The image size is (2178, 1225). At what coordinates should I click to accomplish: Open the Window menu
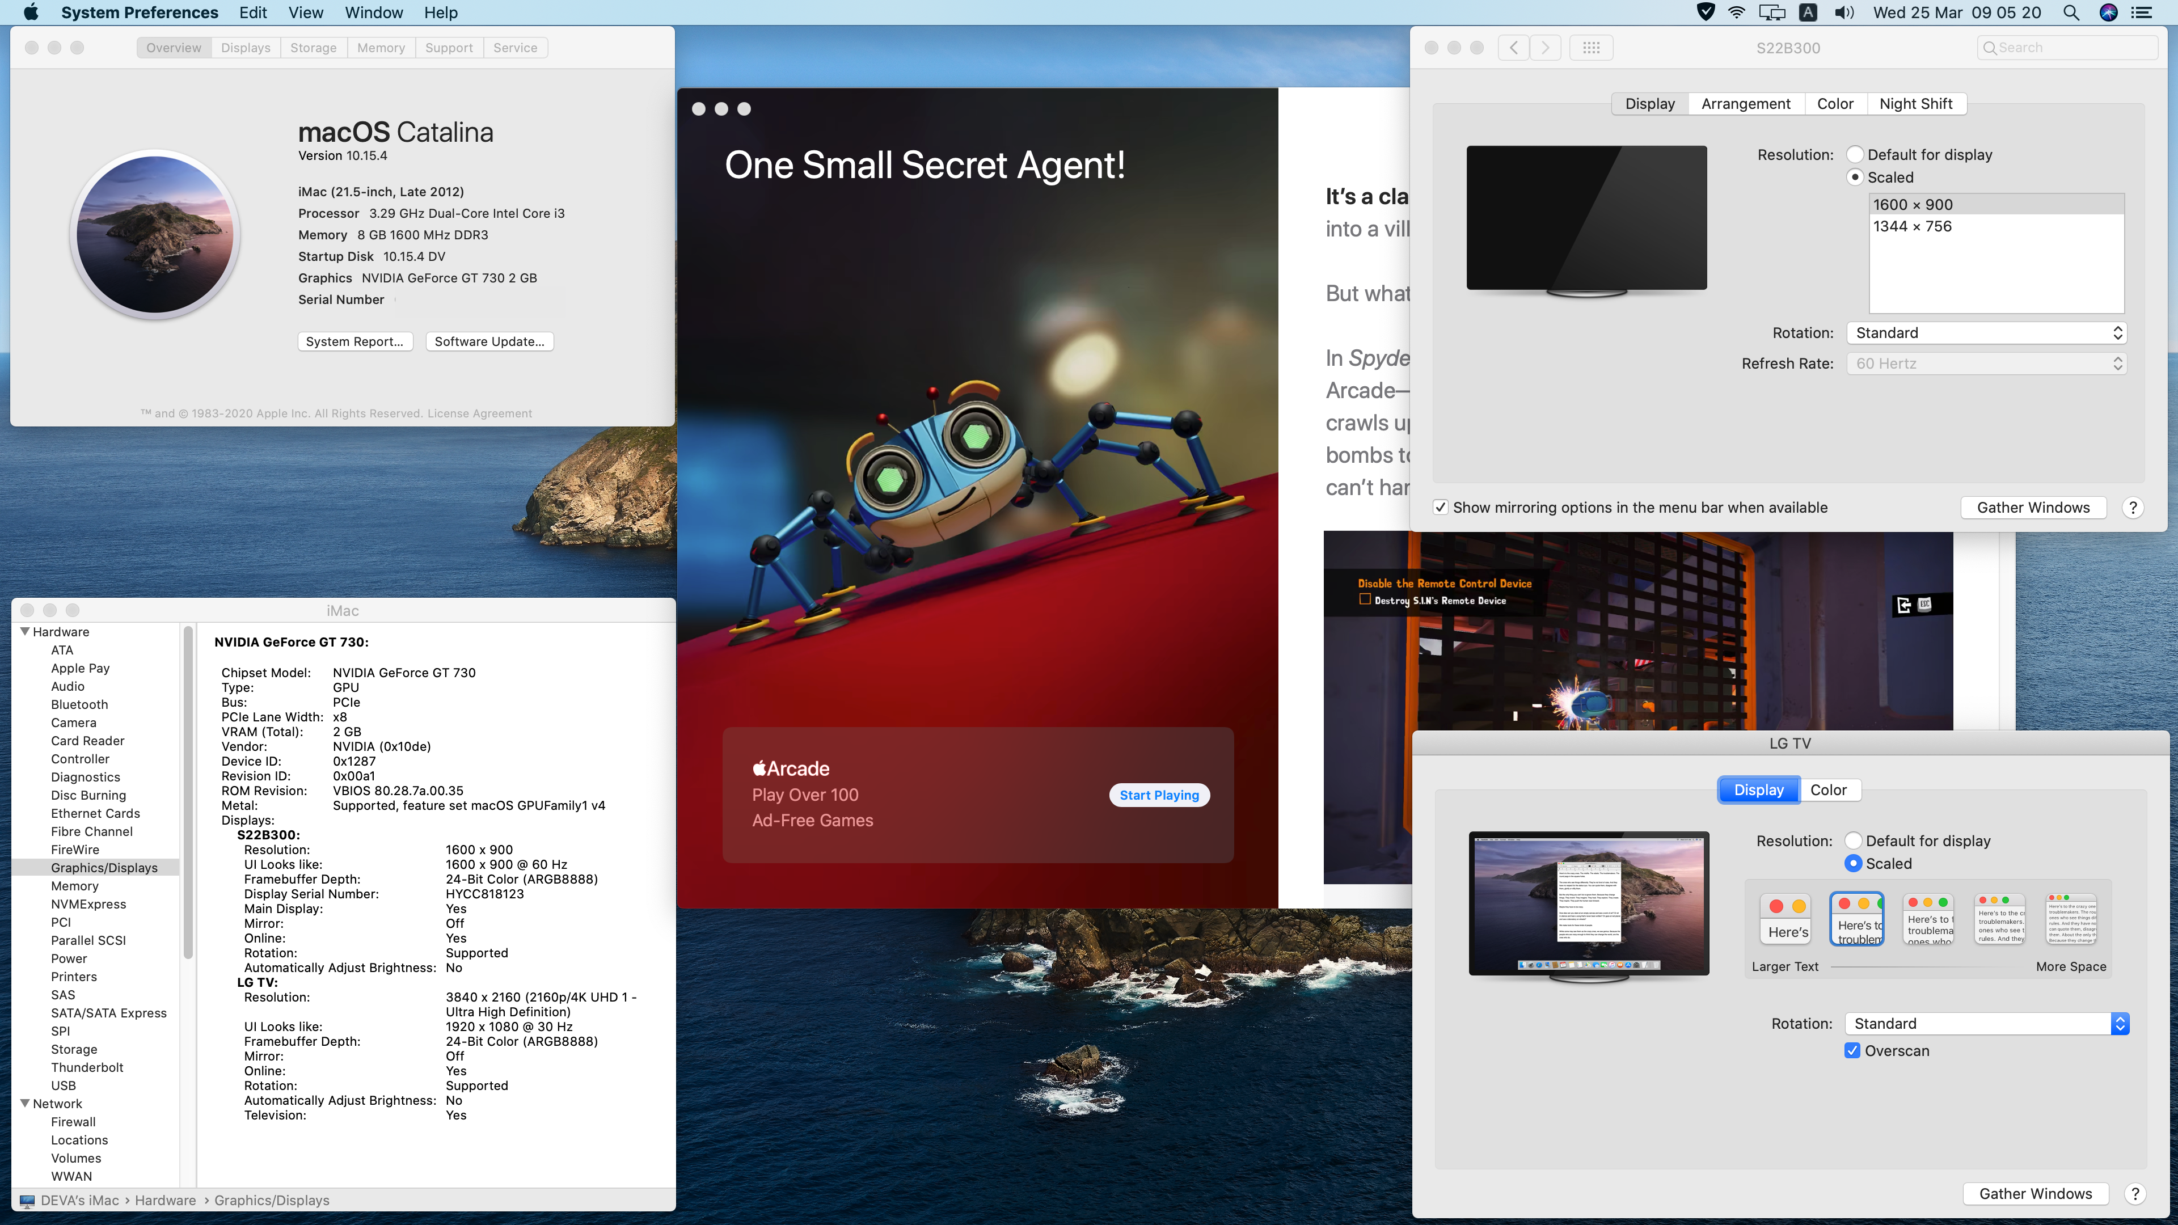(374, 12)
